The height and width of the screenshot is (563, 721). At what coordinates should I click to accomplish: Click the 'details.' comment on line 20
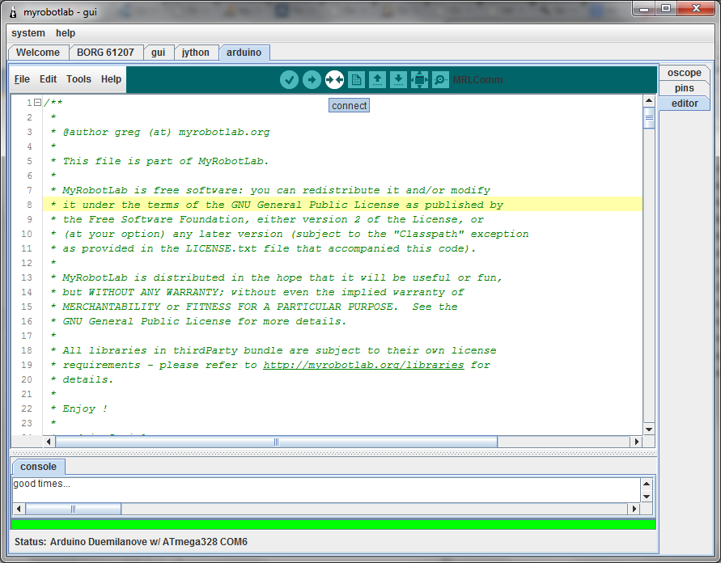pos(82,379)
